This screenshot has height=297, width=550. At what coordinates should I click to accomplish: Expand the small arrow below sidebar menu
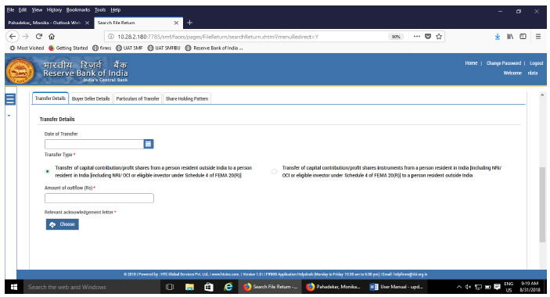[9, 116]
